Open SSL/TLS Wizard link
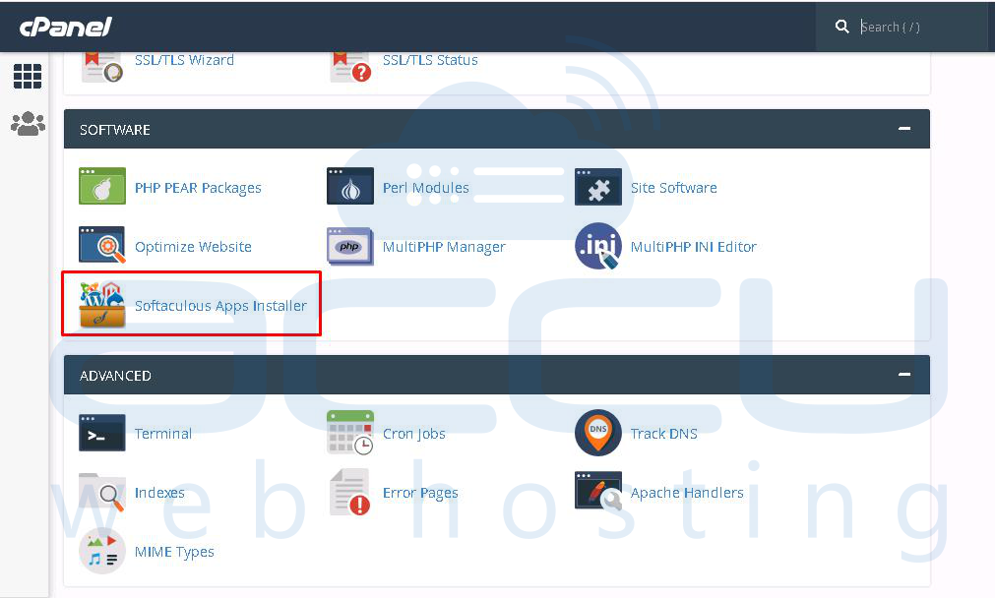The height and width of the screenshot is (598, 995). pyautogui.click(x=185, y=60)
